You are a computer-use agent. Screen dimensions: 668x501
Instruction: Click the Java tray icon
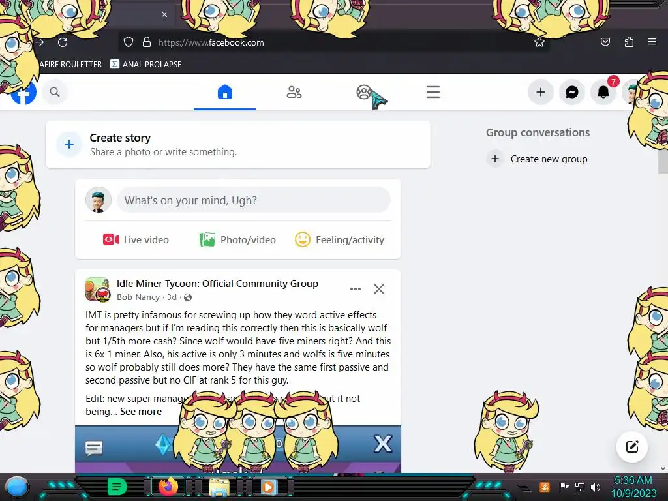click(x=544, y=487)
